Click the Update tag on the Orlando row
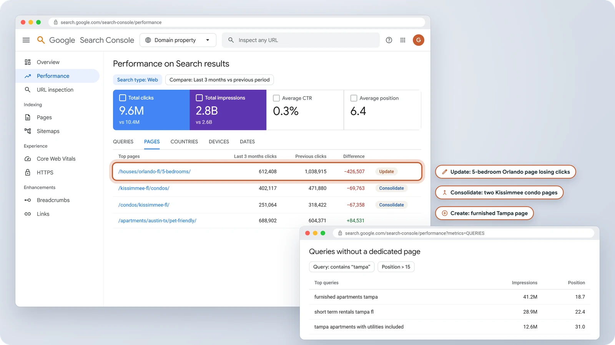The width and height of the screenshot is (615, 345). [386, 171]
